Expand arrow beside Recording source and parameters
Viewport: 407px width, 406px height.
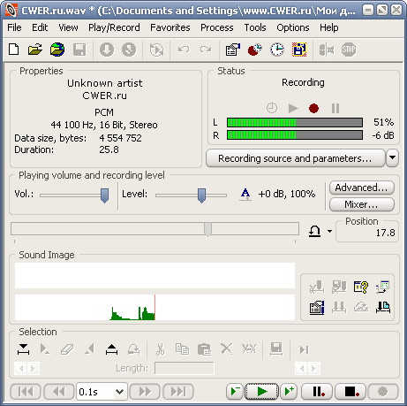point(393,157)
